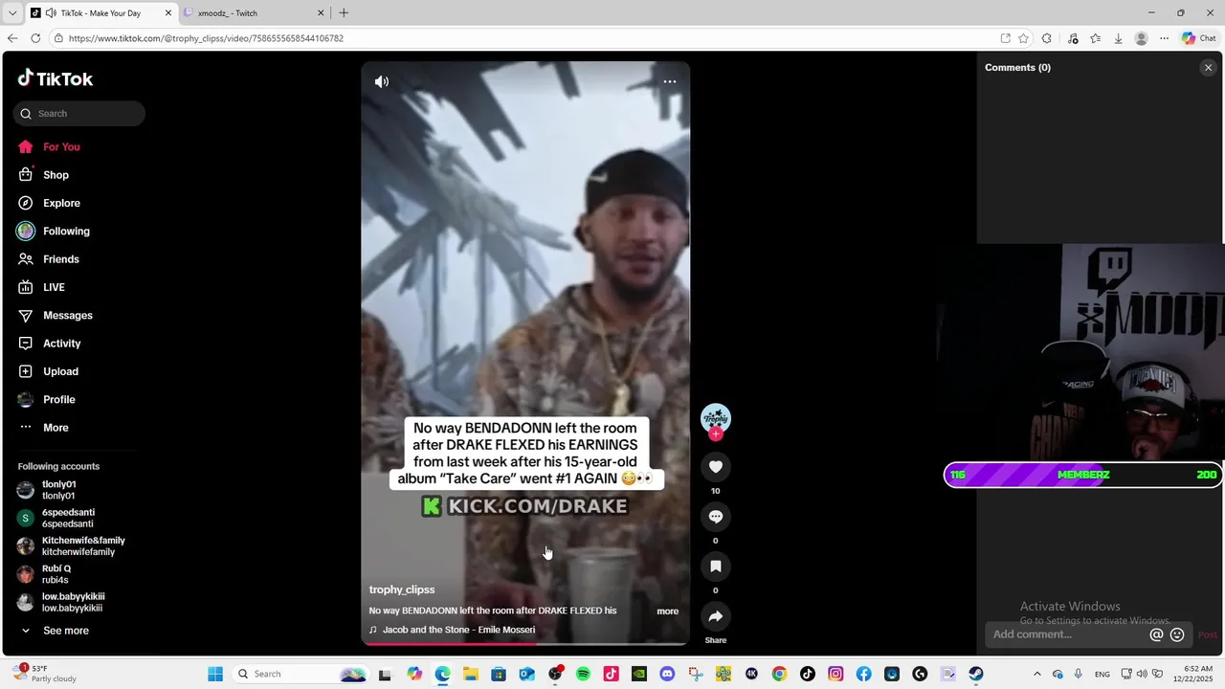Open trophy_clipss avatar beside video
The height and width of the screenshot is (689, 1225).
[716, 418]
